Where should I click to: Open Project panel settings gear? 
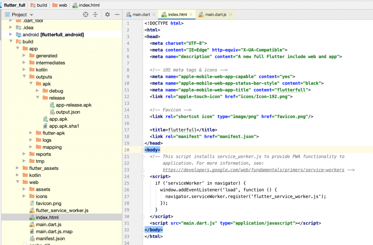107,15
